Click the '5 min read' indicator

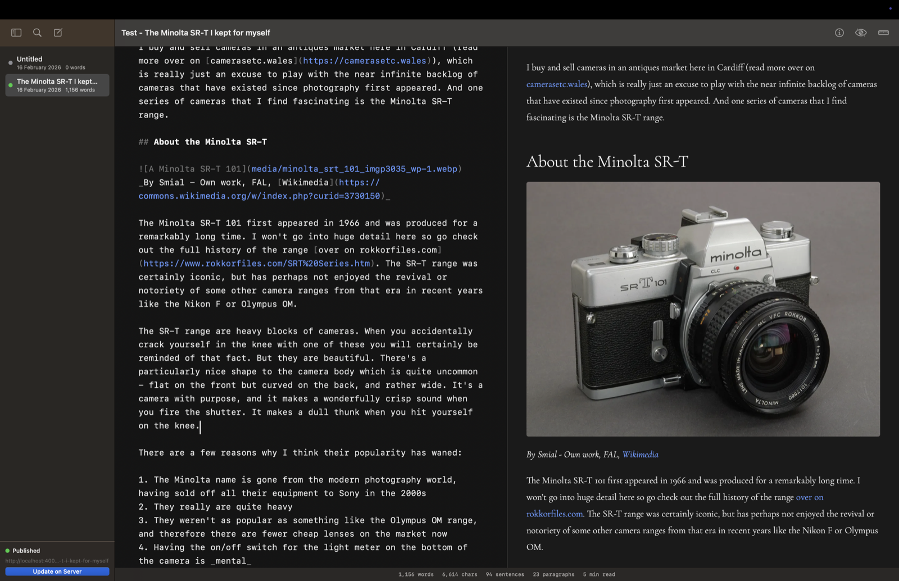(x=598, y=574)
